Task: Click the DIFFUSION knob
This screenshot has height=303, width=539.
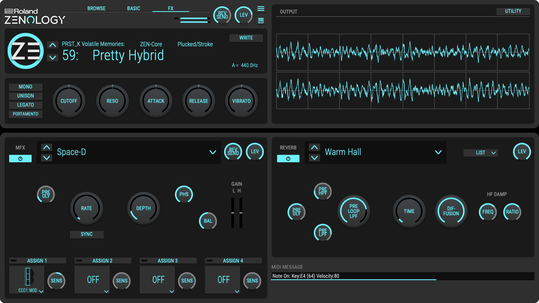Action: pyautogui.click(x=451, y=211)
